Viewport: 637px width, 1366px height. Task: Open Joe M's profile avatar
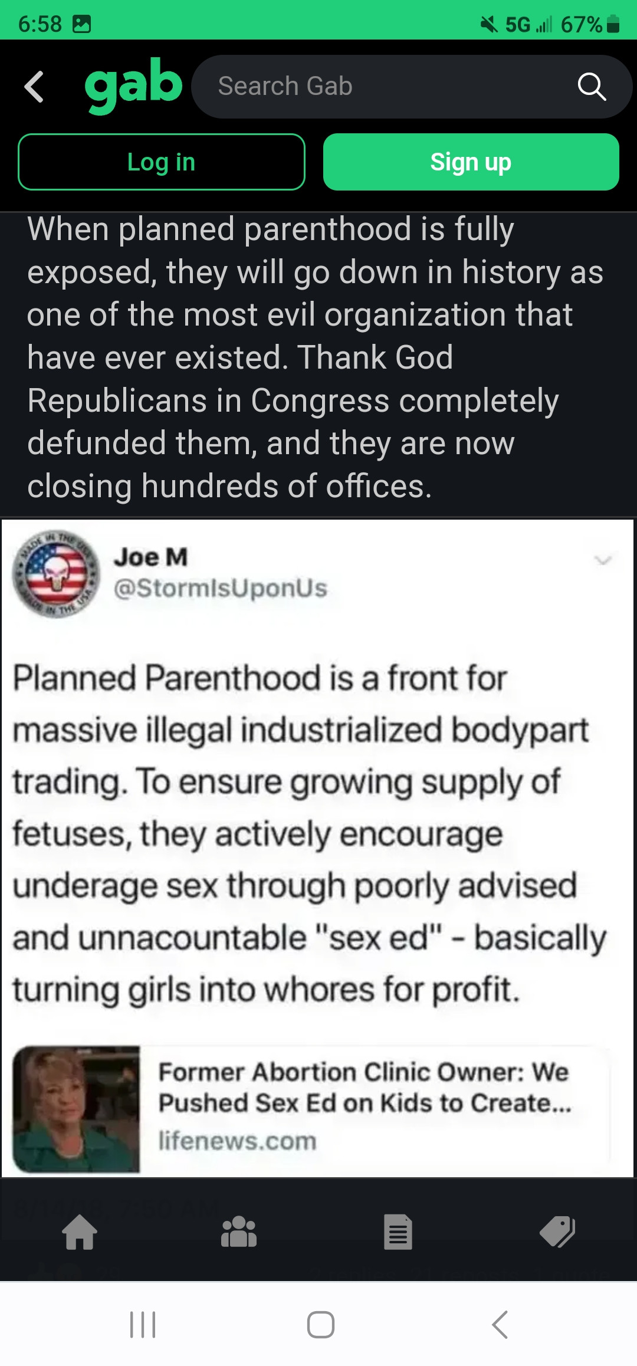57,573
